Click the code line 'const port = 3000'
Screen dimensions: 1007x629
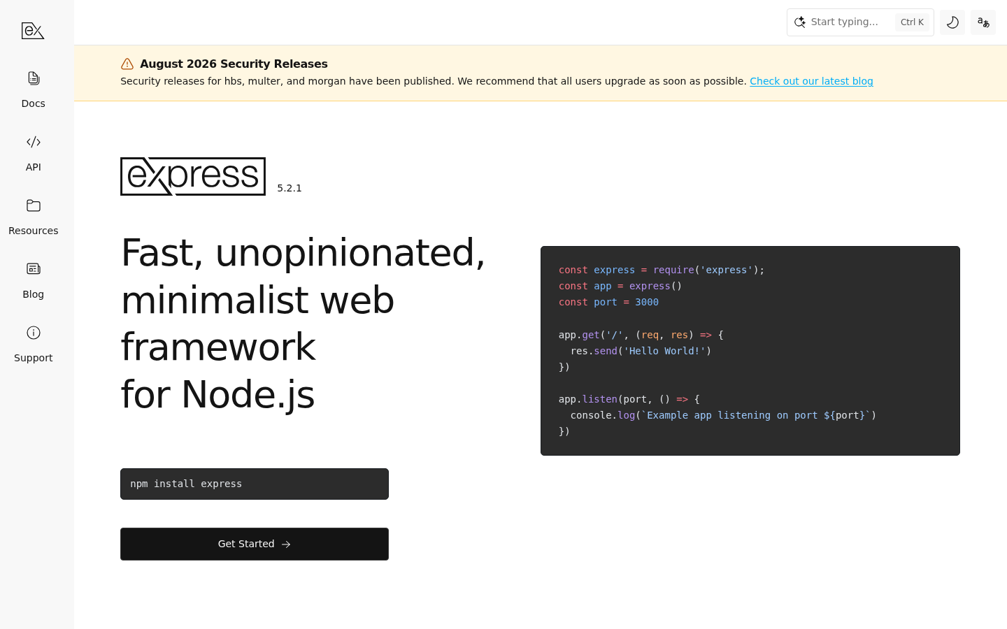pyautogui.click(x=608, y=302)
